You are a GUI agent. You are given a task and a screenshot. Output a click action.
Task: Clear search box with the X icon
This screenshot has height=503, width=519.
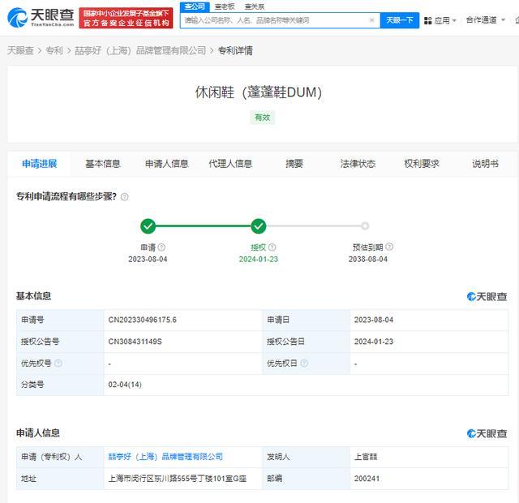(371, 20)
